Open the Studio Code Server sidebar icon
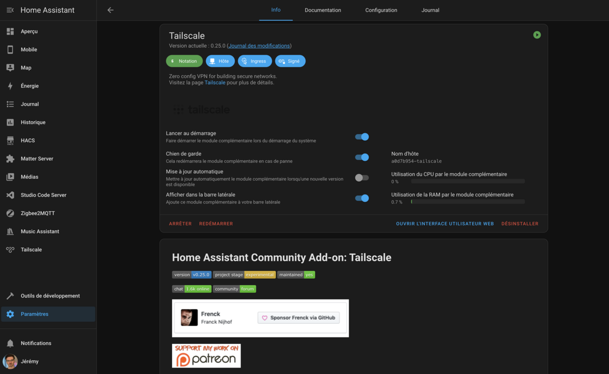The image size is (609, 374). 10,195
